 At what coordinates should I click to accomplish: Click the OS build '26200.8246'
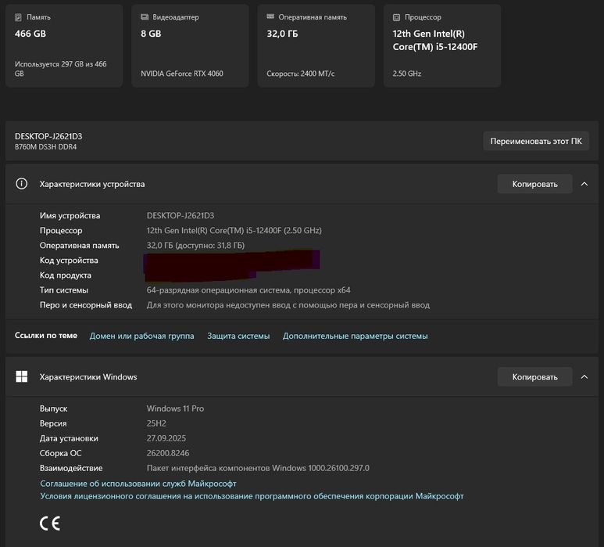tap(168, 453)
